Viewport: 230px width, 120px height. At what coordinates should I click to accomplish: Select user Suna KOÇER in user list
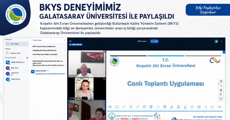tap(17, 74)
